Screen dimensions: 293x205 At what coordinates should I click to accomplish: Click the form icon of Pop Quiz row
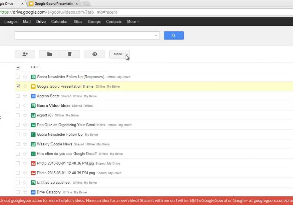(33, 125)
